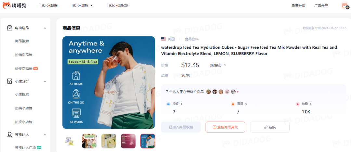Collapse the 电商选品 sidebar section
351x152 pixels.
pos(45,28)
